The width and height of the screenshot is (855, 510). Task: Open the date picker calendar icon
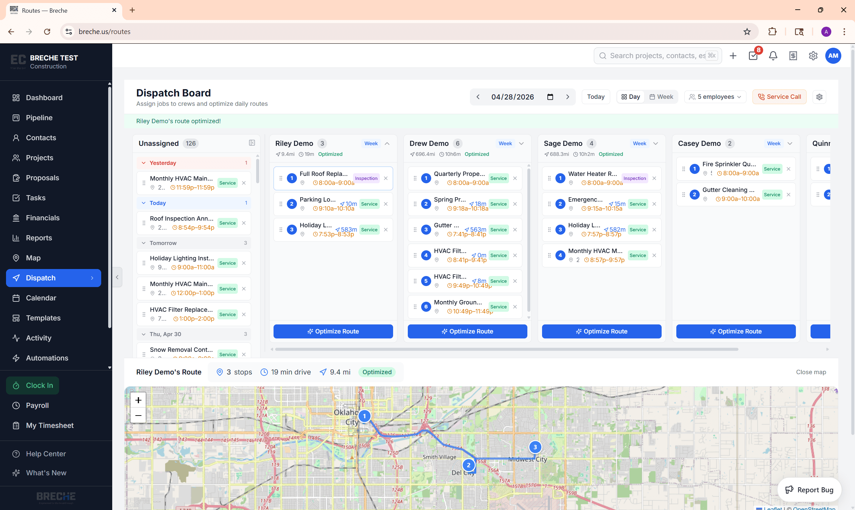click(x=550, y=97)
